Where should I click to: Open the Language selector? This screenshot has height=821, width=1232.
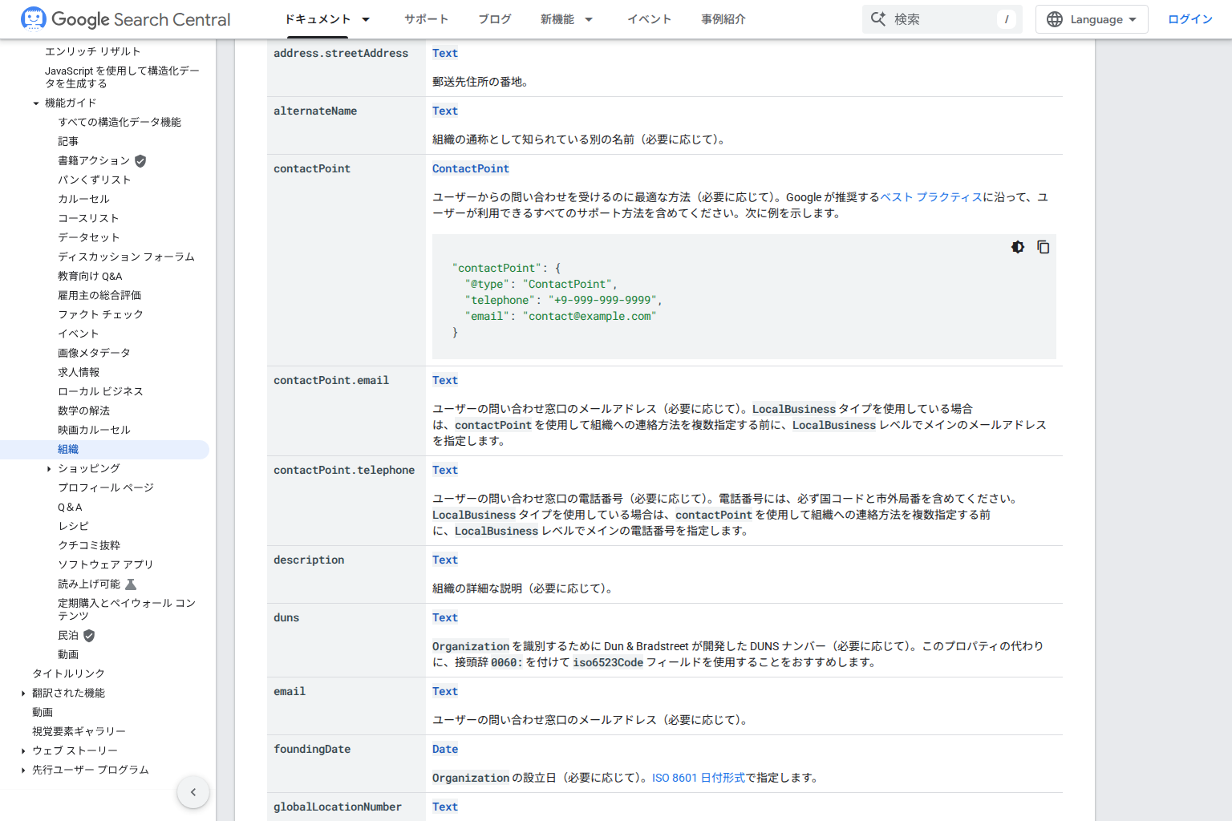pos(1092,19)
